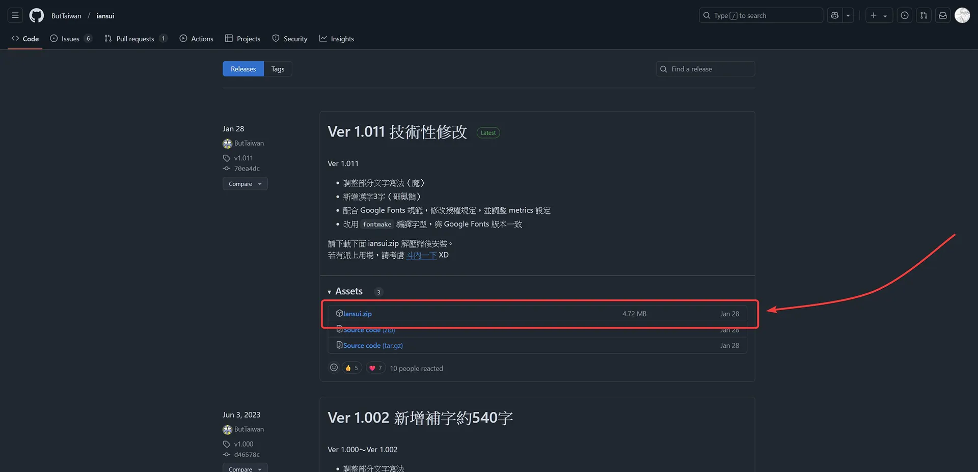Open ButTaiwan author of v1.011
The image size is (978, 472).
pos(249,144)
